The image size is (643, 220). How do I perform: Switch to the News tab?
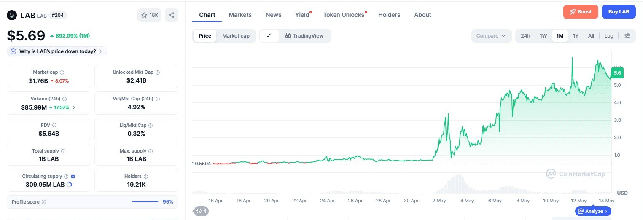[x=274, y=15]
